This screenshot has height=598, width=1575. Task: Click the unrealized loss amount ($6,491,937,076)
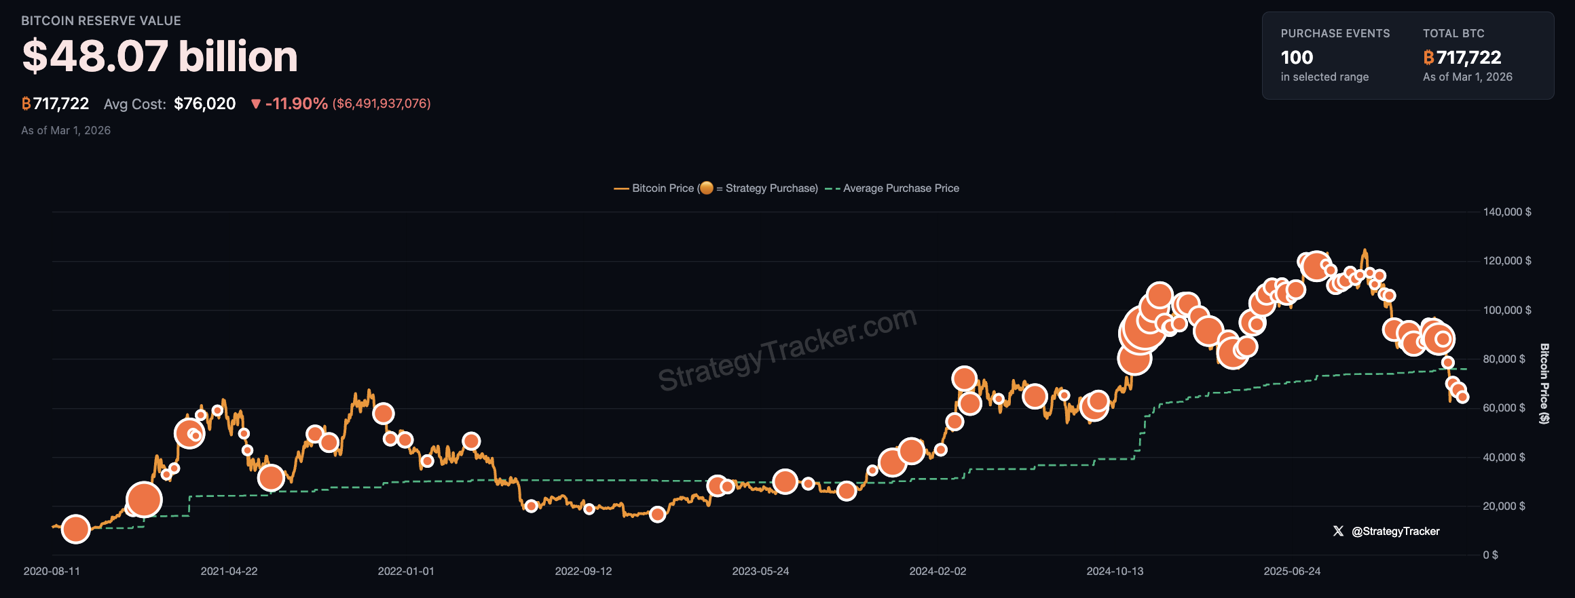point(382,104)
